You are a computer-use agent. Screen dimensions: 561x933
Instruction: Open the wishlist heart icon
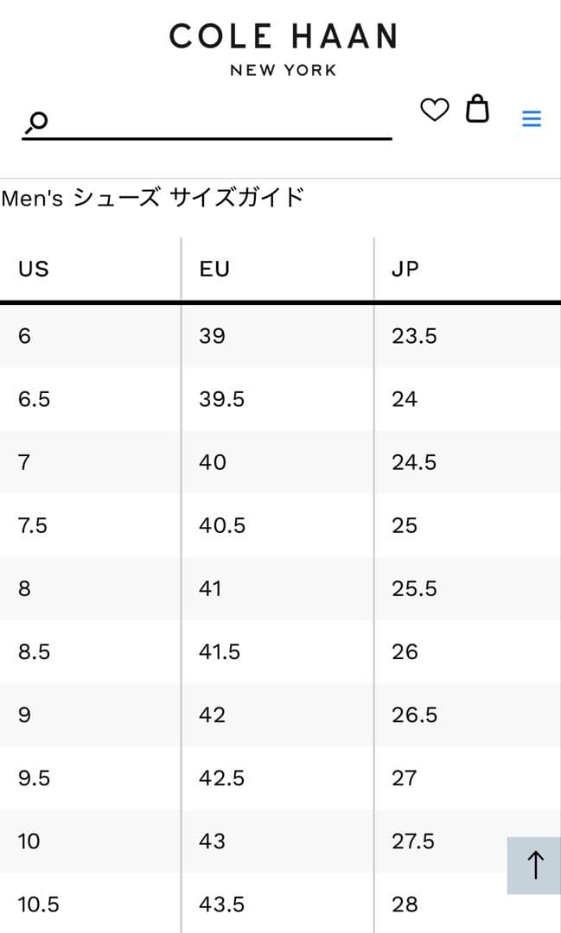tap(435, 111)
